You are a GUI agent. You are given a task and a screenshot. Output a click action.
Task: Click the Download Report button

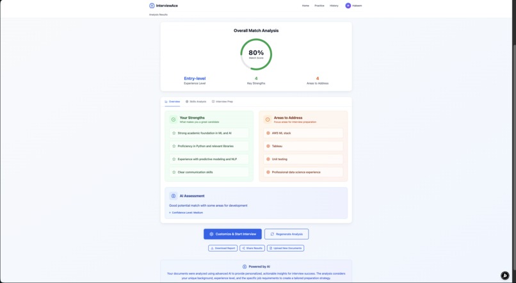tap(223, 248)
